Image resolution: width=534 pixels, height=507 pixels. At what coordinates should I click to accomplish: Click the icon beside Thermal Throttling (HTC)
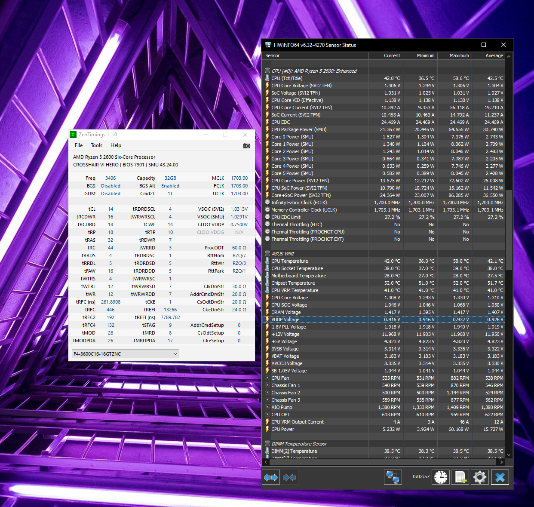click(x=267, y=224)
